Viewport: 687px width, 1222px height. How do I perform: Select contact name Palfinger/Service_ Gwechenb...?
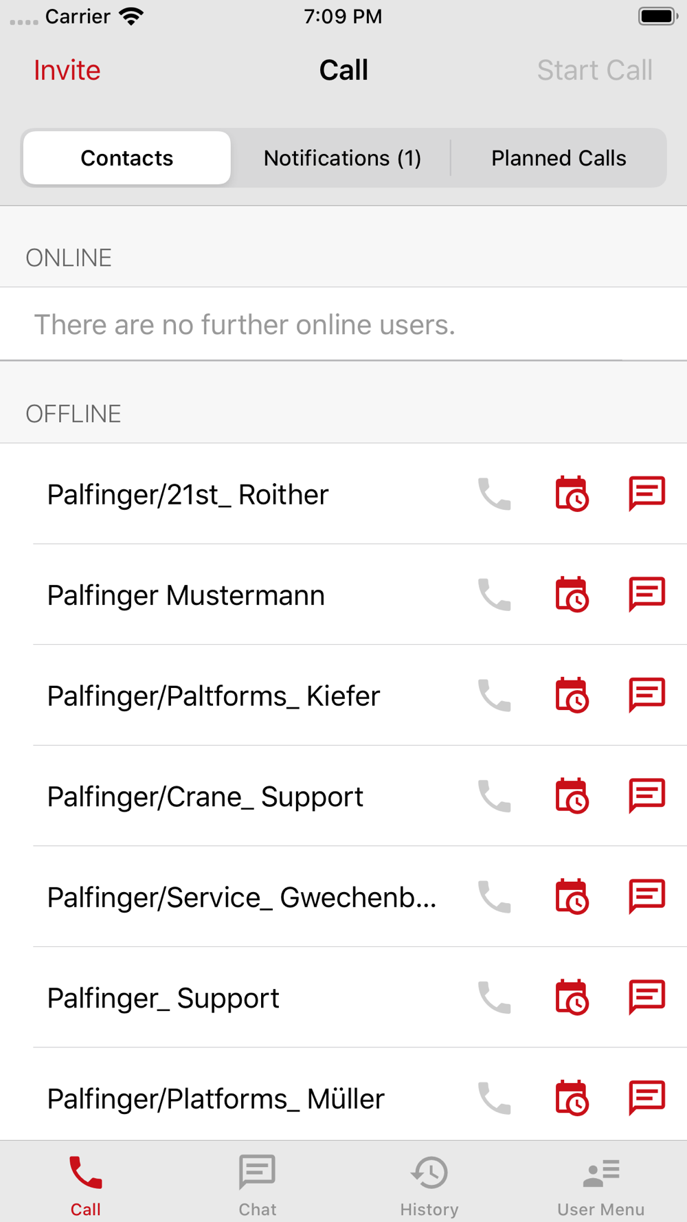point(242,898)
